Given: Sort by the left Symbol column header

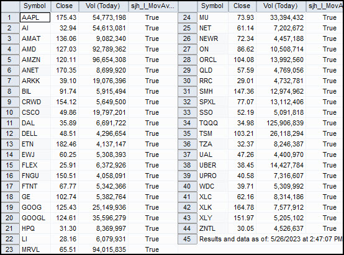Looking at the screenshot, I should tap(35, 6).
